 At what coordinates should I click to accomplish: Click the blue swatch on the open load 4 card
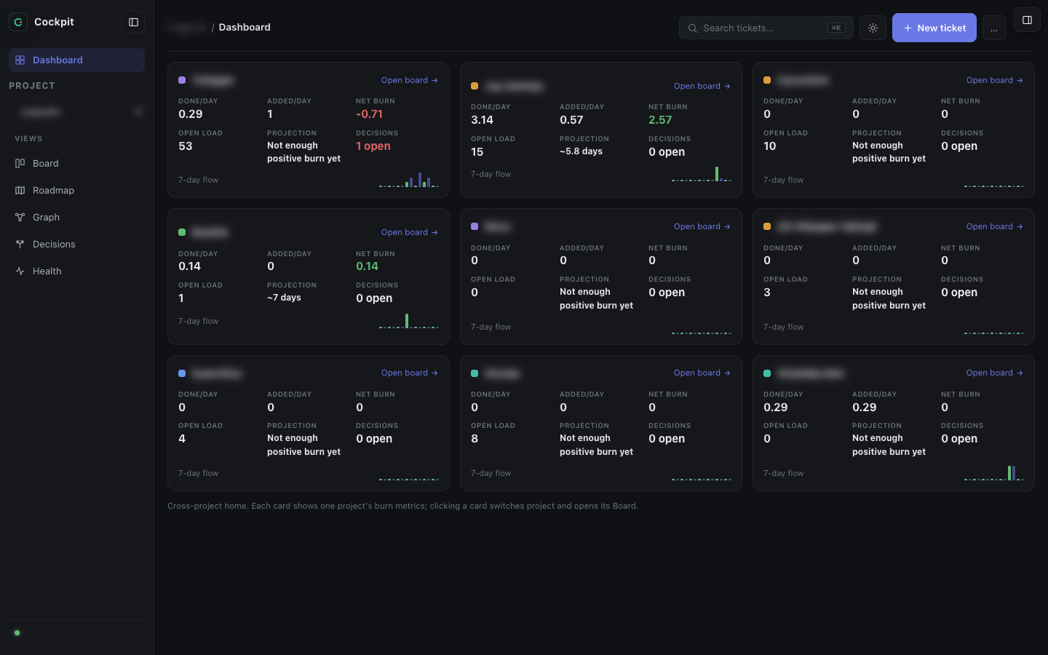pyautogui.click(x=182, y=373)
